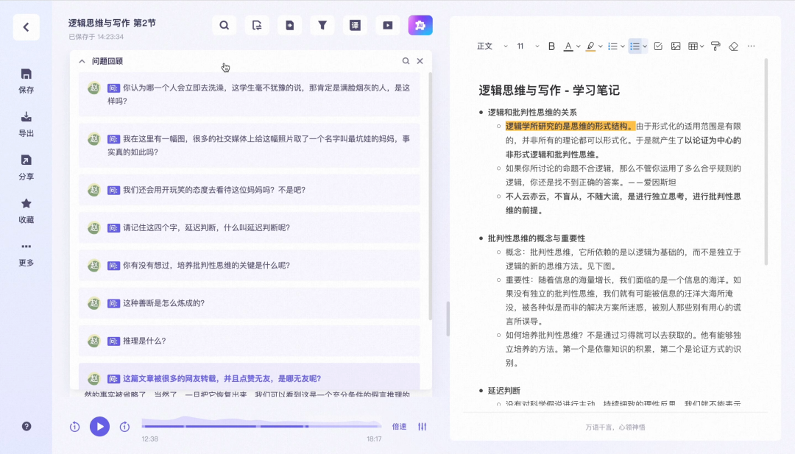
Task: Open the AI assistant button
Action: [x=420, y=26]
